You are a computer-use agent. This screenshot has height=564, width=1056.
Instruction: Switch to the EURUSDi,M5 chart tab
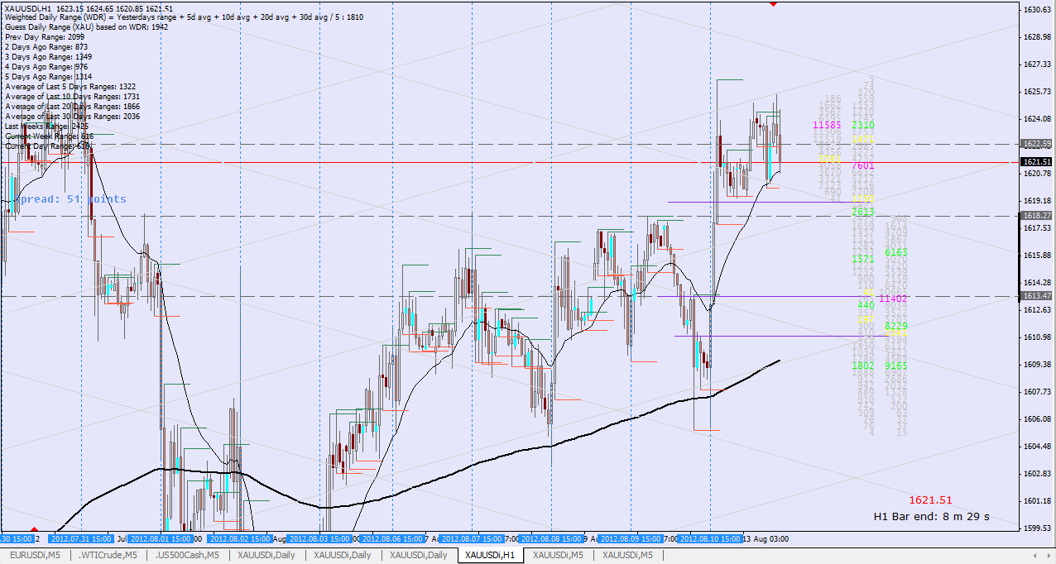pos(34,555)
